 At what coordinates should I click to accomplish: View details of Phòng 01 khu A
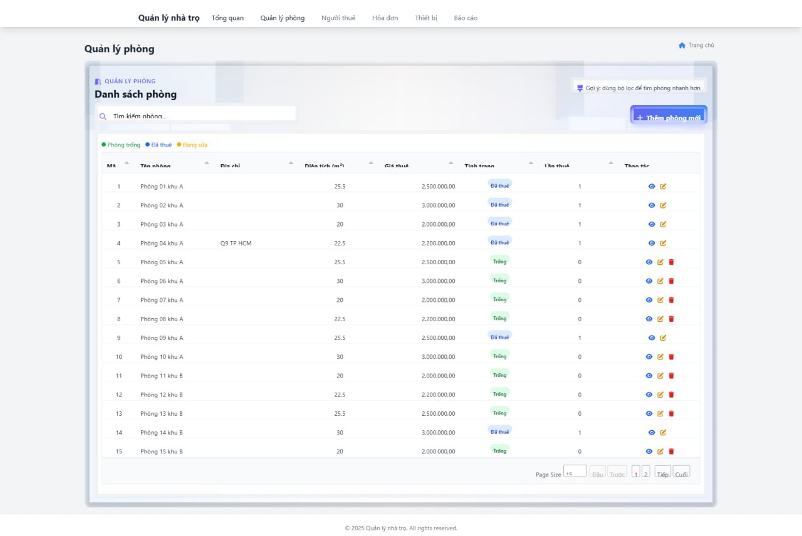pos(650,186)
